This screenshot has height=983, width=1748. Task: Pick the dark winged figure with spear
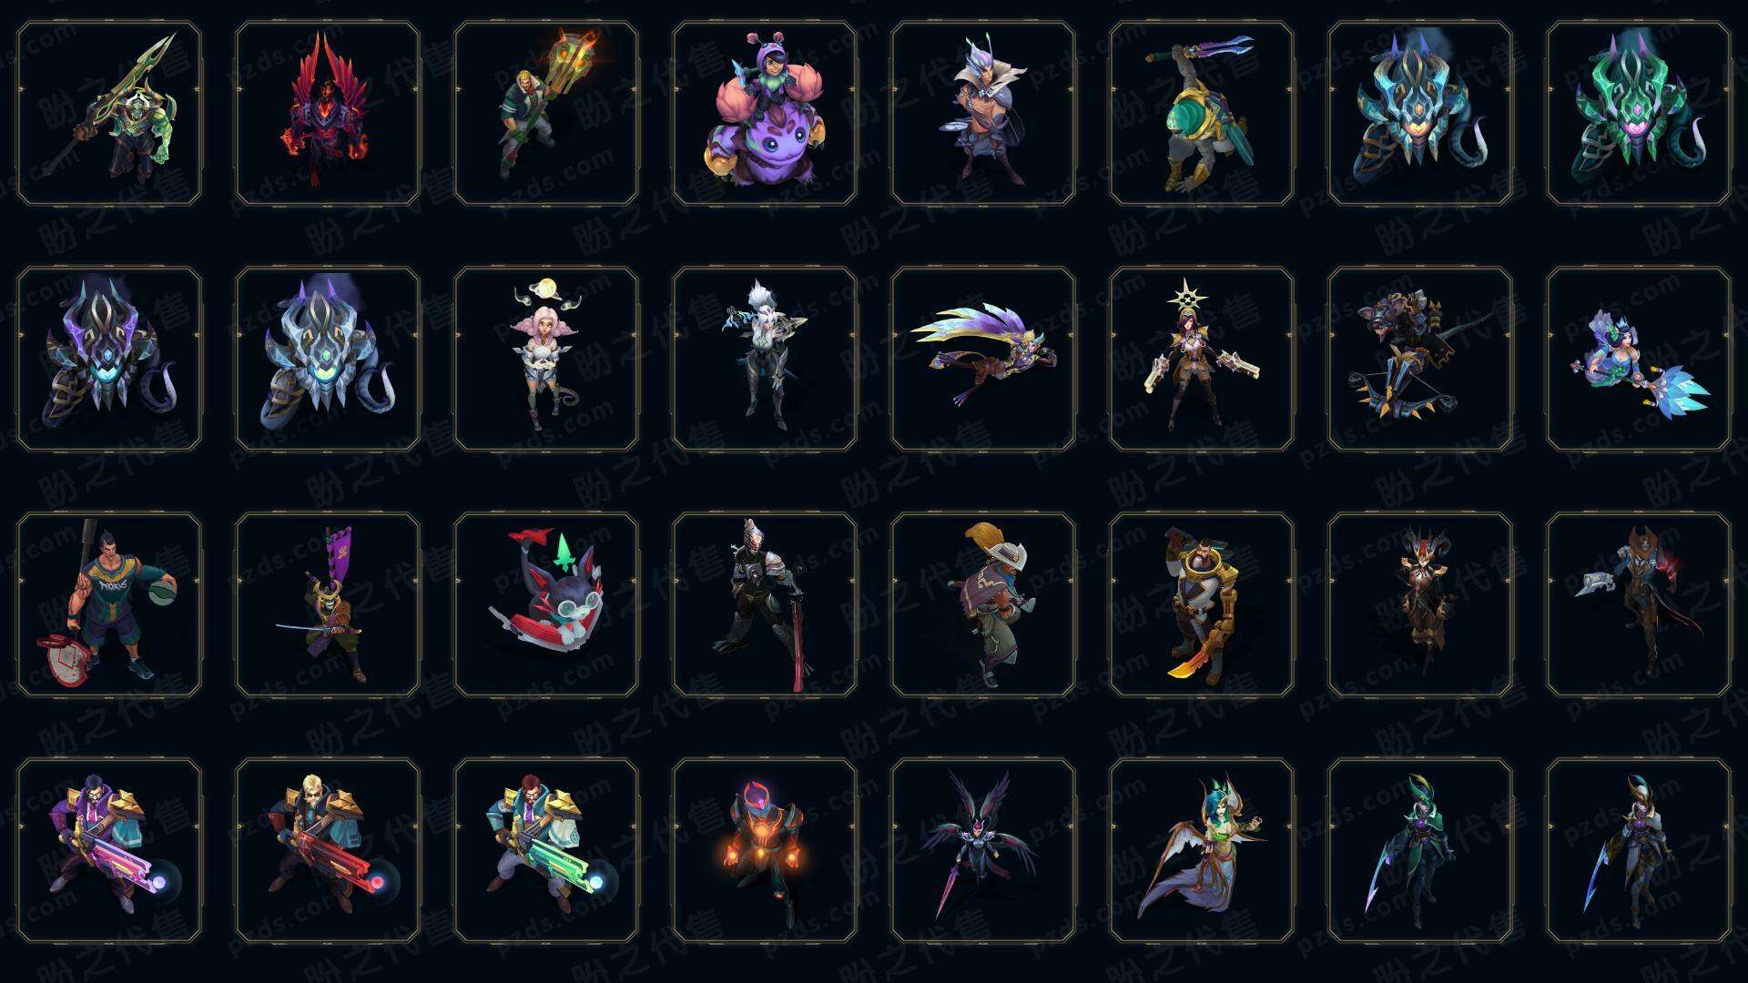point(983,851)
